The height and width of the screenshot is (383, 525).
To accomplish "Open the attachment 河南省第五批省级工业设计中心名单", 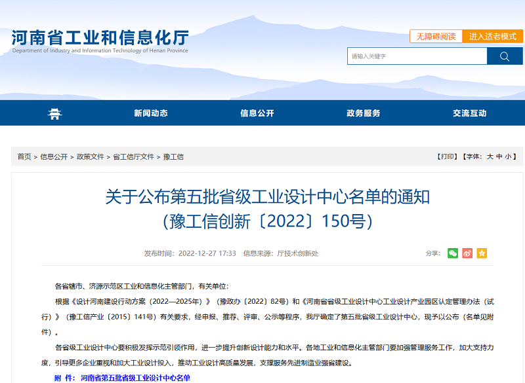I will [135, 378].
